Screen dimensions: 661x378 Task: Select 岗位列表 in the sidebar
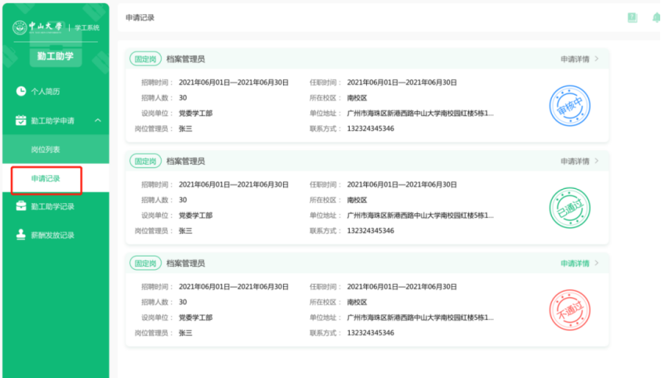pyautogui.click(x=45, y=149)
